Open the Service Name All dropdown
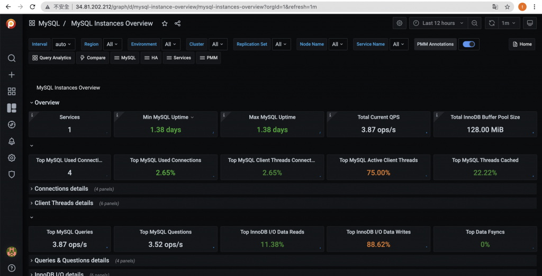 click(399, 44)
